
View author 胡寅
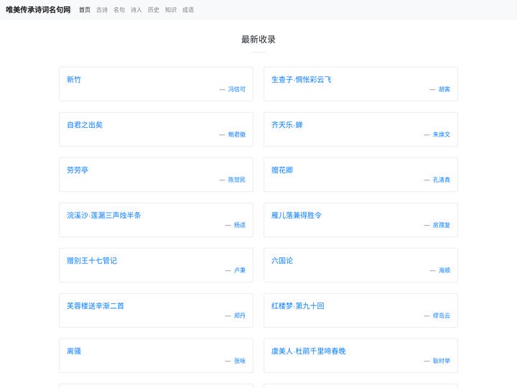(444, 89)
